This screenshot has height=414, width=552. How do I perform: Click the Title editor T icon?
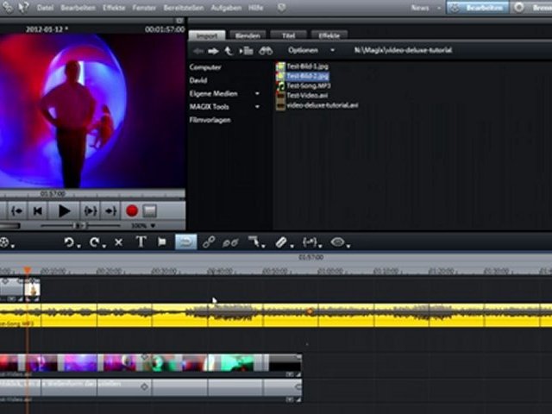click(141, 243)
